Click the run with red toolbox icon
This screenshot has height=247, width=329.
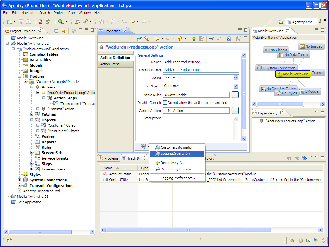(x=61, y=22)
